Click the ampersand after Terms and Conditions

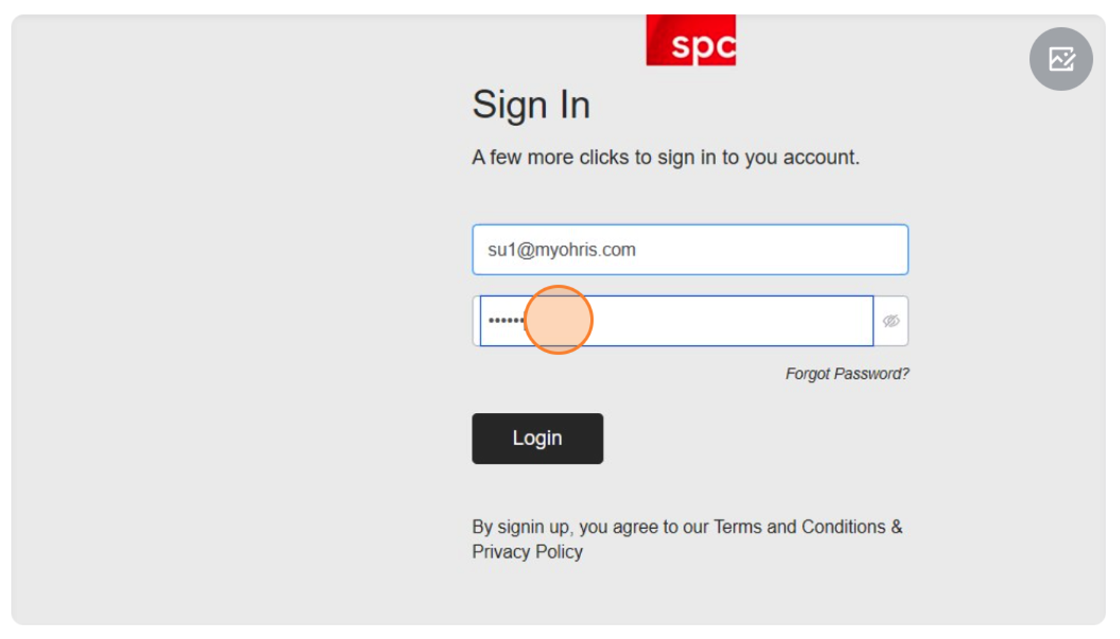click(896, 527)
